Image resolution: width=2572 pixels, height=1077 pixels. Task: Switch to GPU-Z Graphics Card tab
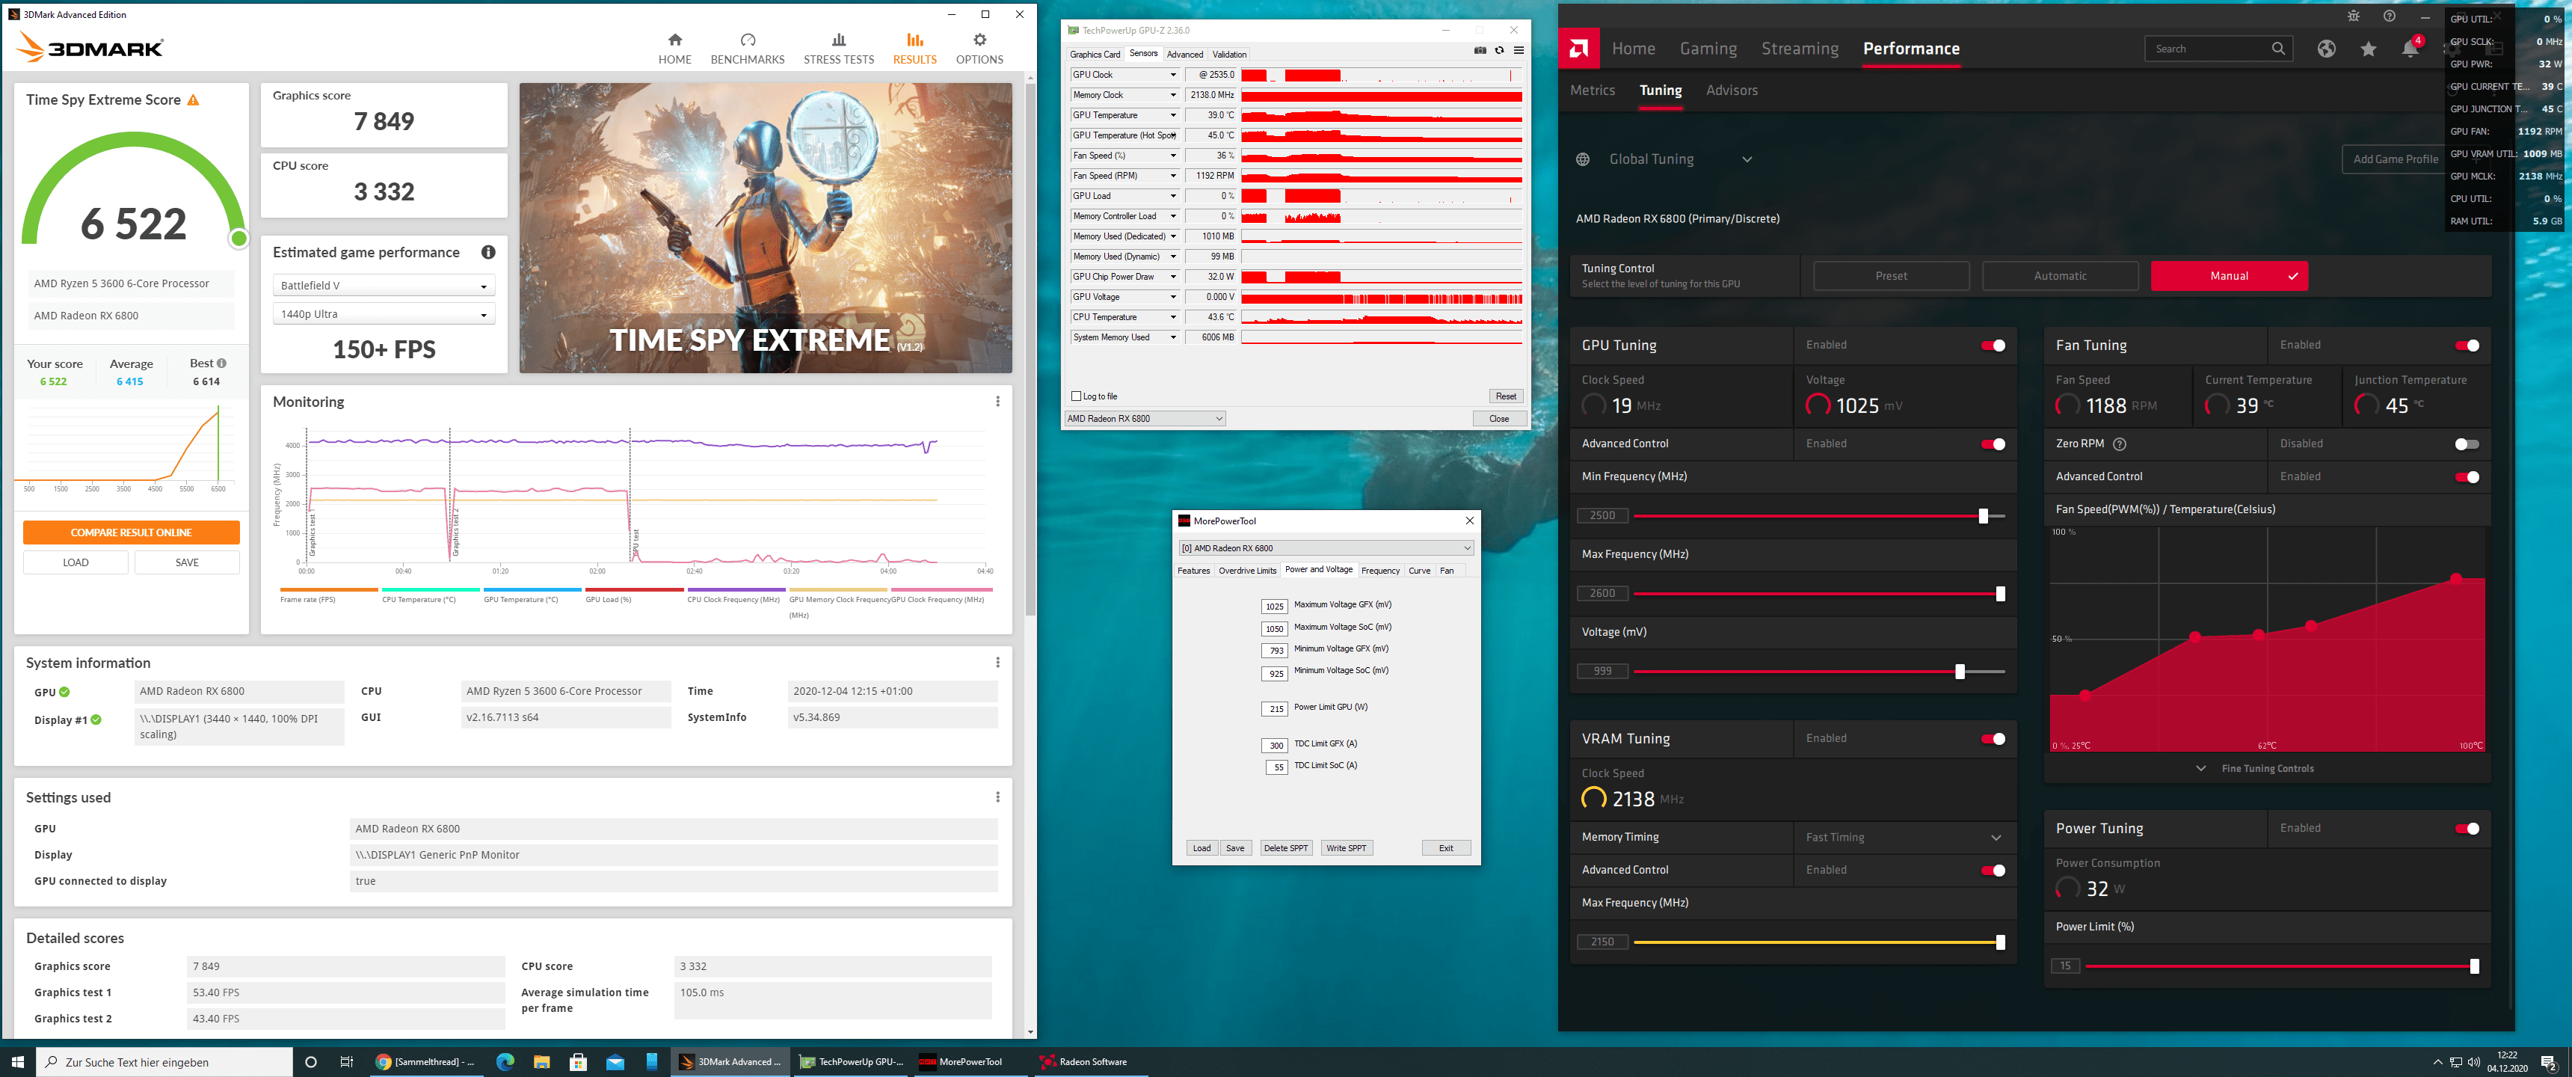1095,55
